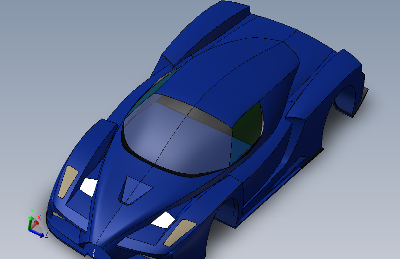Select the car's windshield glass face

coord(176,139)
